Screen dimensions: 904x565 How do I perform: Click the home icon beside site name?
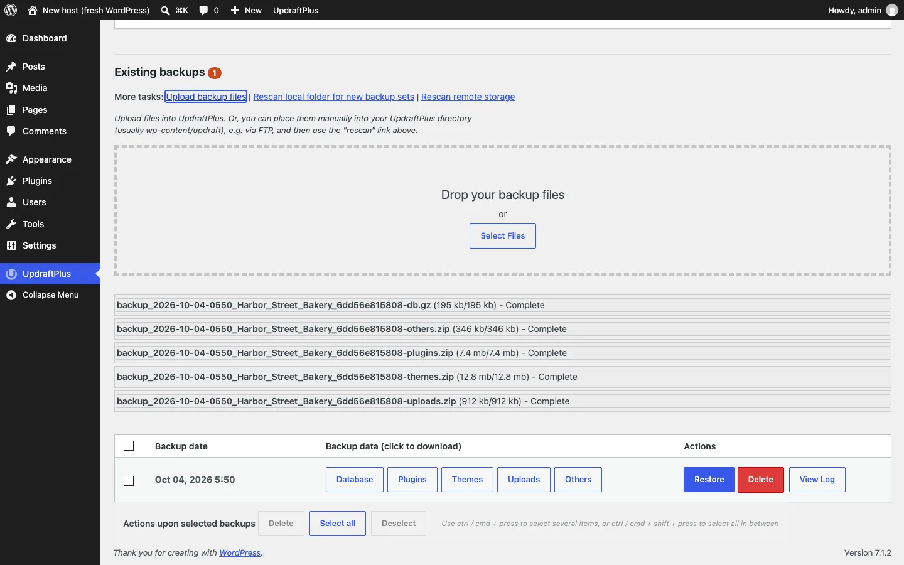click(33, 10)
